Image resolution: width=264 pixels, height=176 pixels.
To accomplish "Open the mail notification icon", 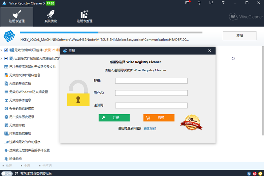I will point(187,3).
